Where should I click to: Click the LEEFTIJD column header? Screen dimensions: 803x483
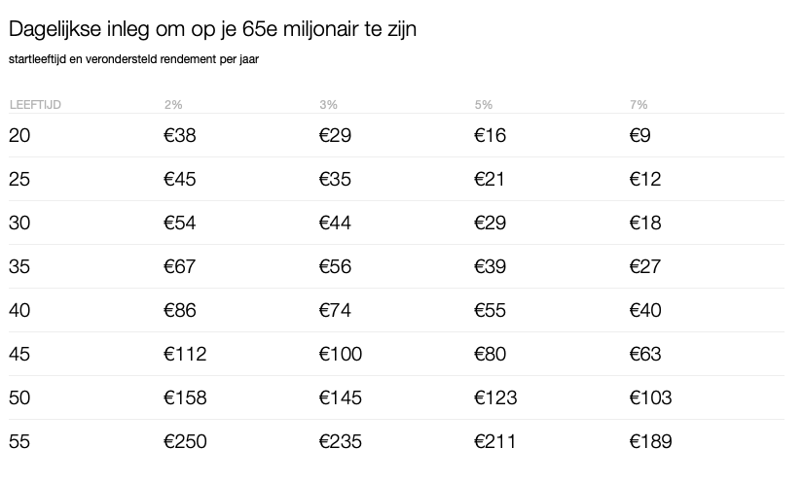click(x=35, y=105)
